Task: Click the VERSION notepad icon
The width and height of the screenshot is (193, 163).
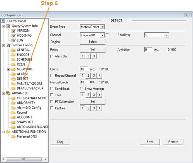Action: [14, 31]
